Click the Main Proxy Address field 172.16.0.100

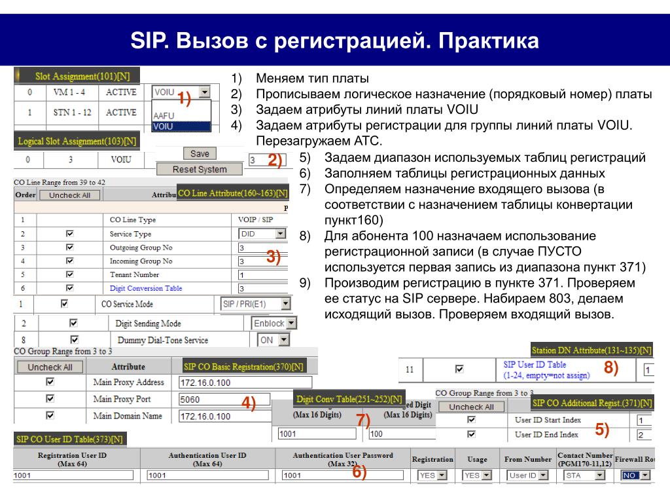[245, 382]
